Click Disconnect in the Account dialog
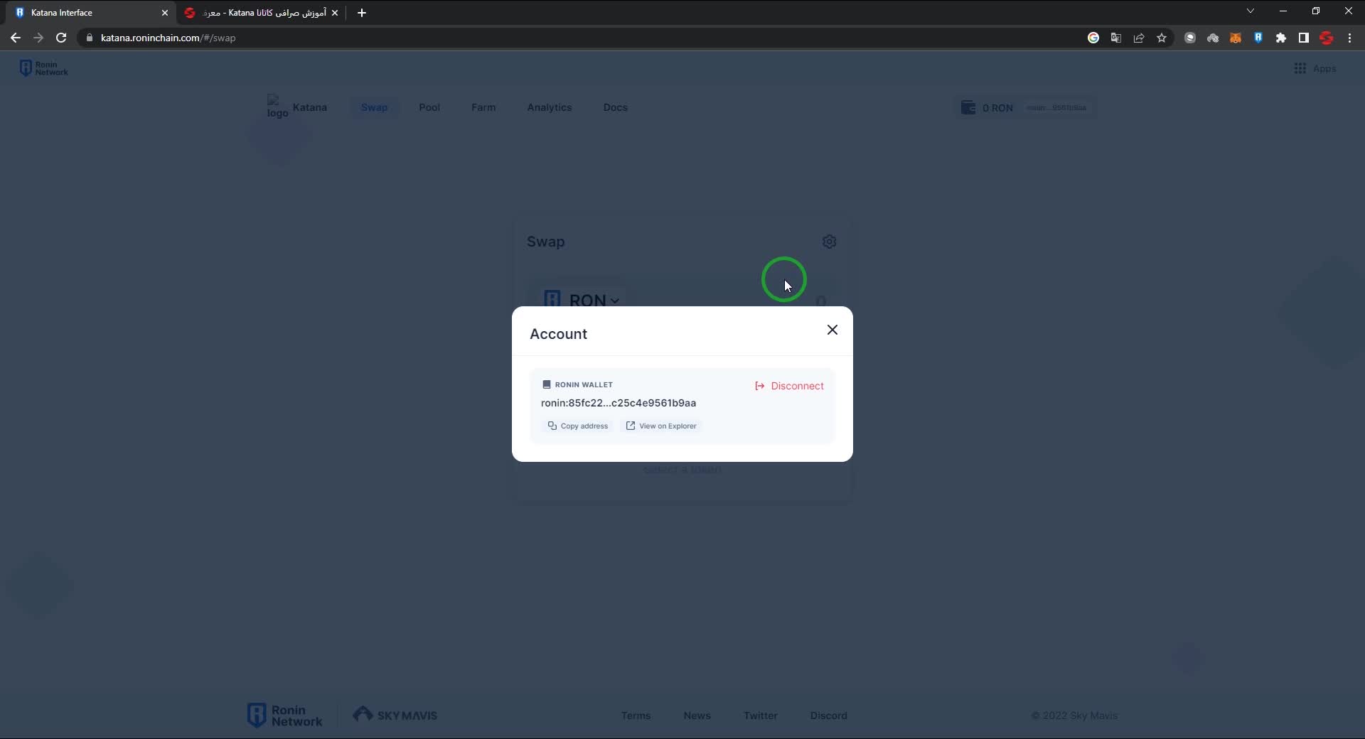This screenshot has width=1365, height=739. coord(789,386)
